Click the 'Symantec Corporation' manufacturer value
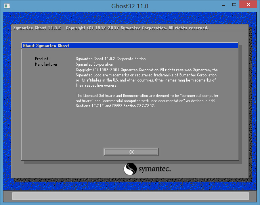 point(94,64)
